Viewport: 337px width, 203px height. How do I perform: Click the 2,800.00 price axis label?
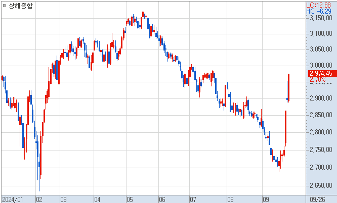pos(320,132)
